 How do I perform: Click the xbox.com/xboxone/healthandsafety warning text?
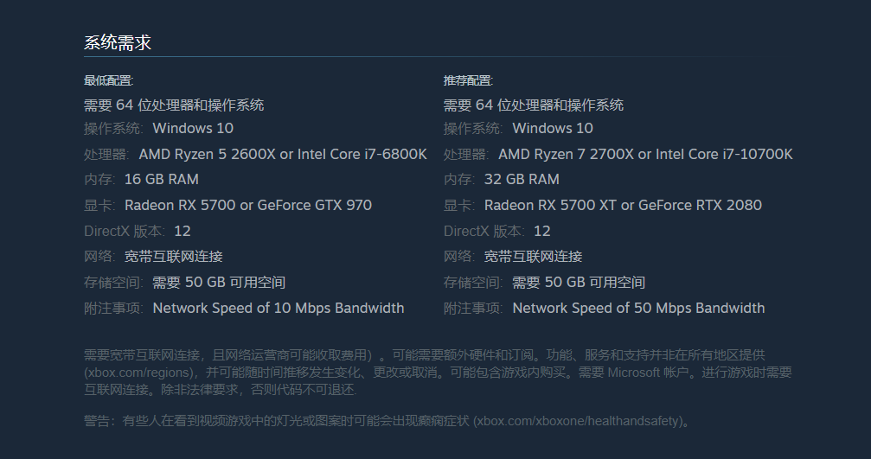tap(578, 421)
